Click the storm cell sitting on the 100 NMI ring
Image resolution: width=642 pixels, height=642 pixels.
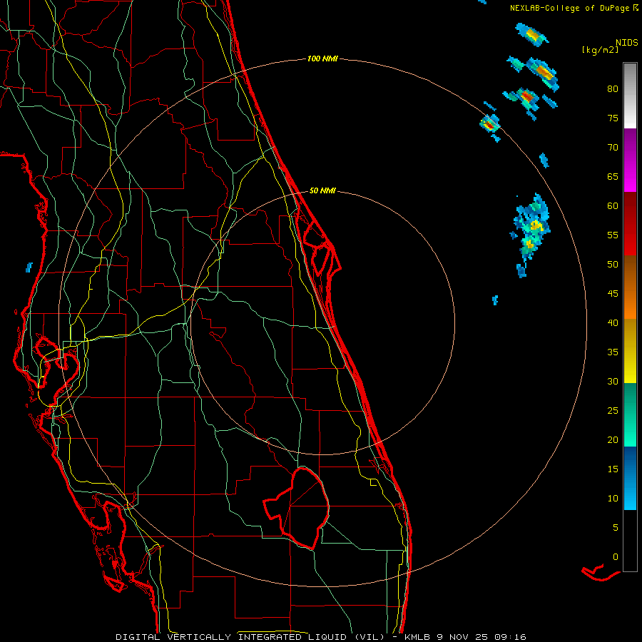click(490, 123)
